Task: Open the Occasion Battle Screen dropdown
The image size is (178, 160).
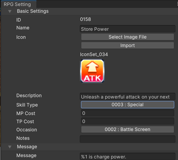Action: (127, 130)
